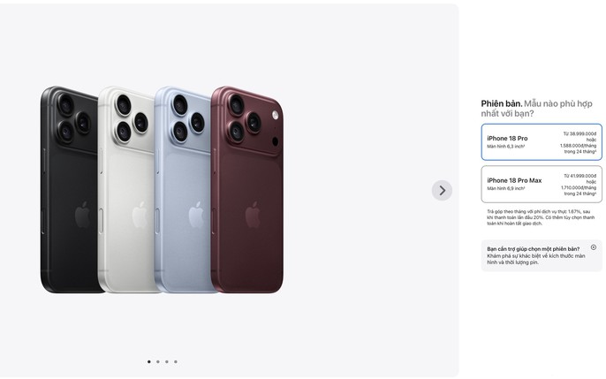Click the LiDAR sensor on burgundy iPhone

[x=276, y=141]
